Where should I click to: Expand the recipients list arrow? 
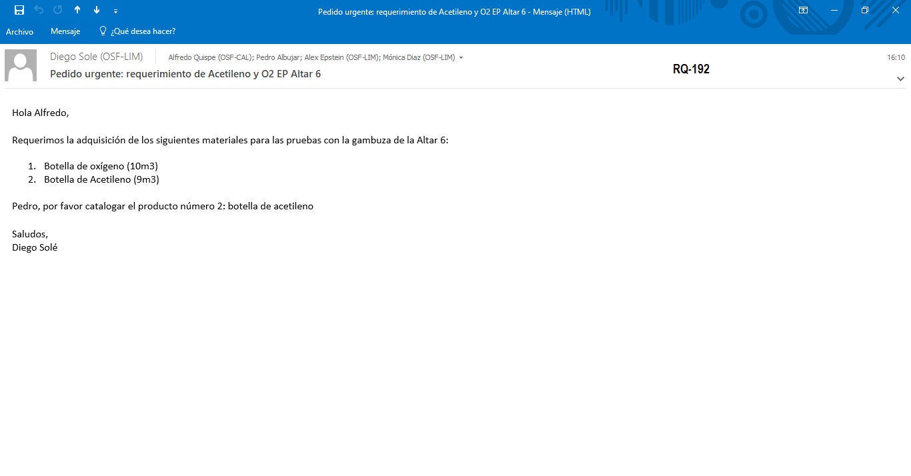click(x=462, y=58)
